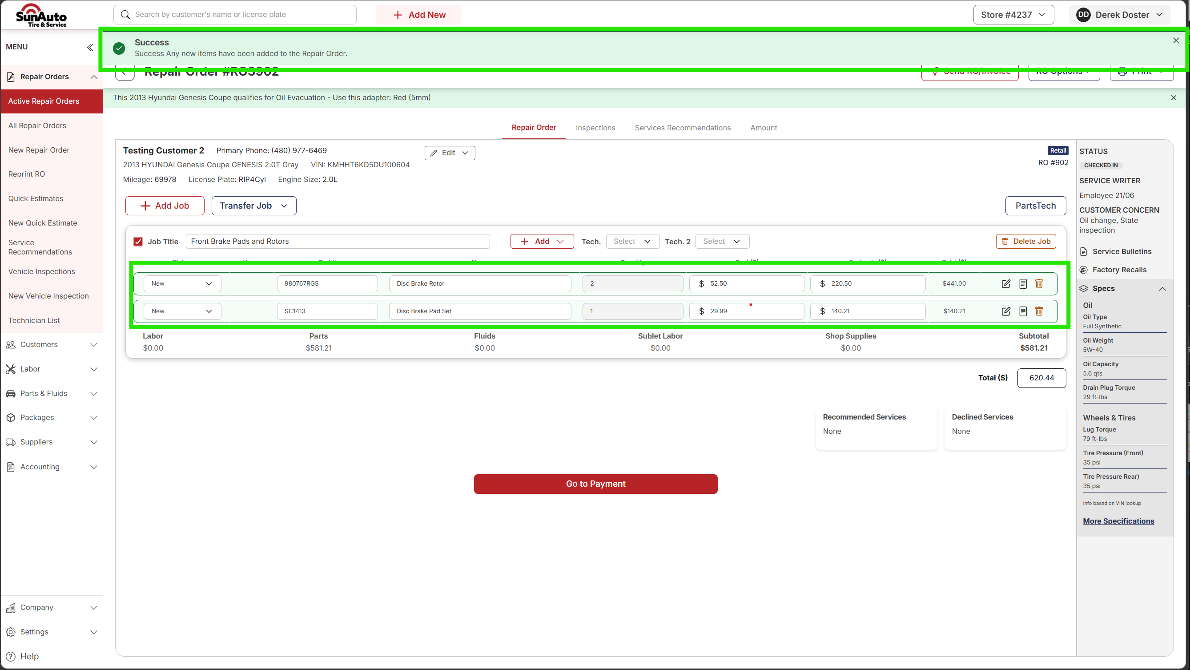Edit the Disc Brake Rotor line item

(x=1006, y=284)
